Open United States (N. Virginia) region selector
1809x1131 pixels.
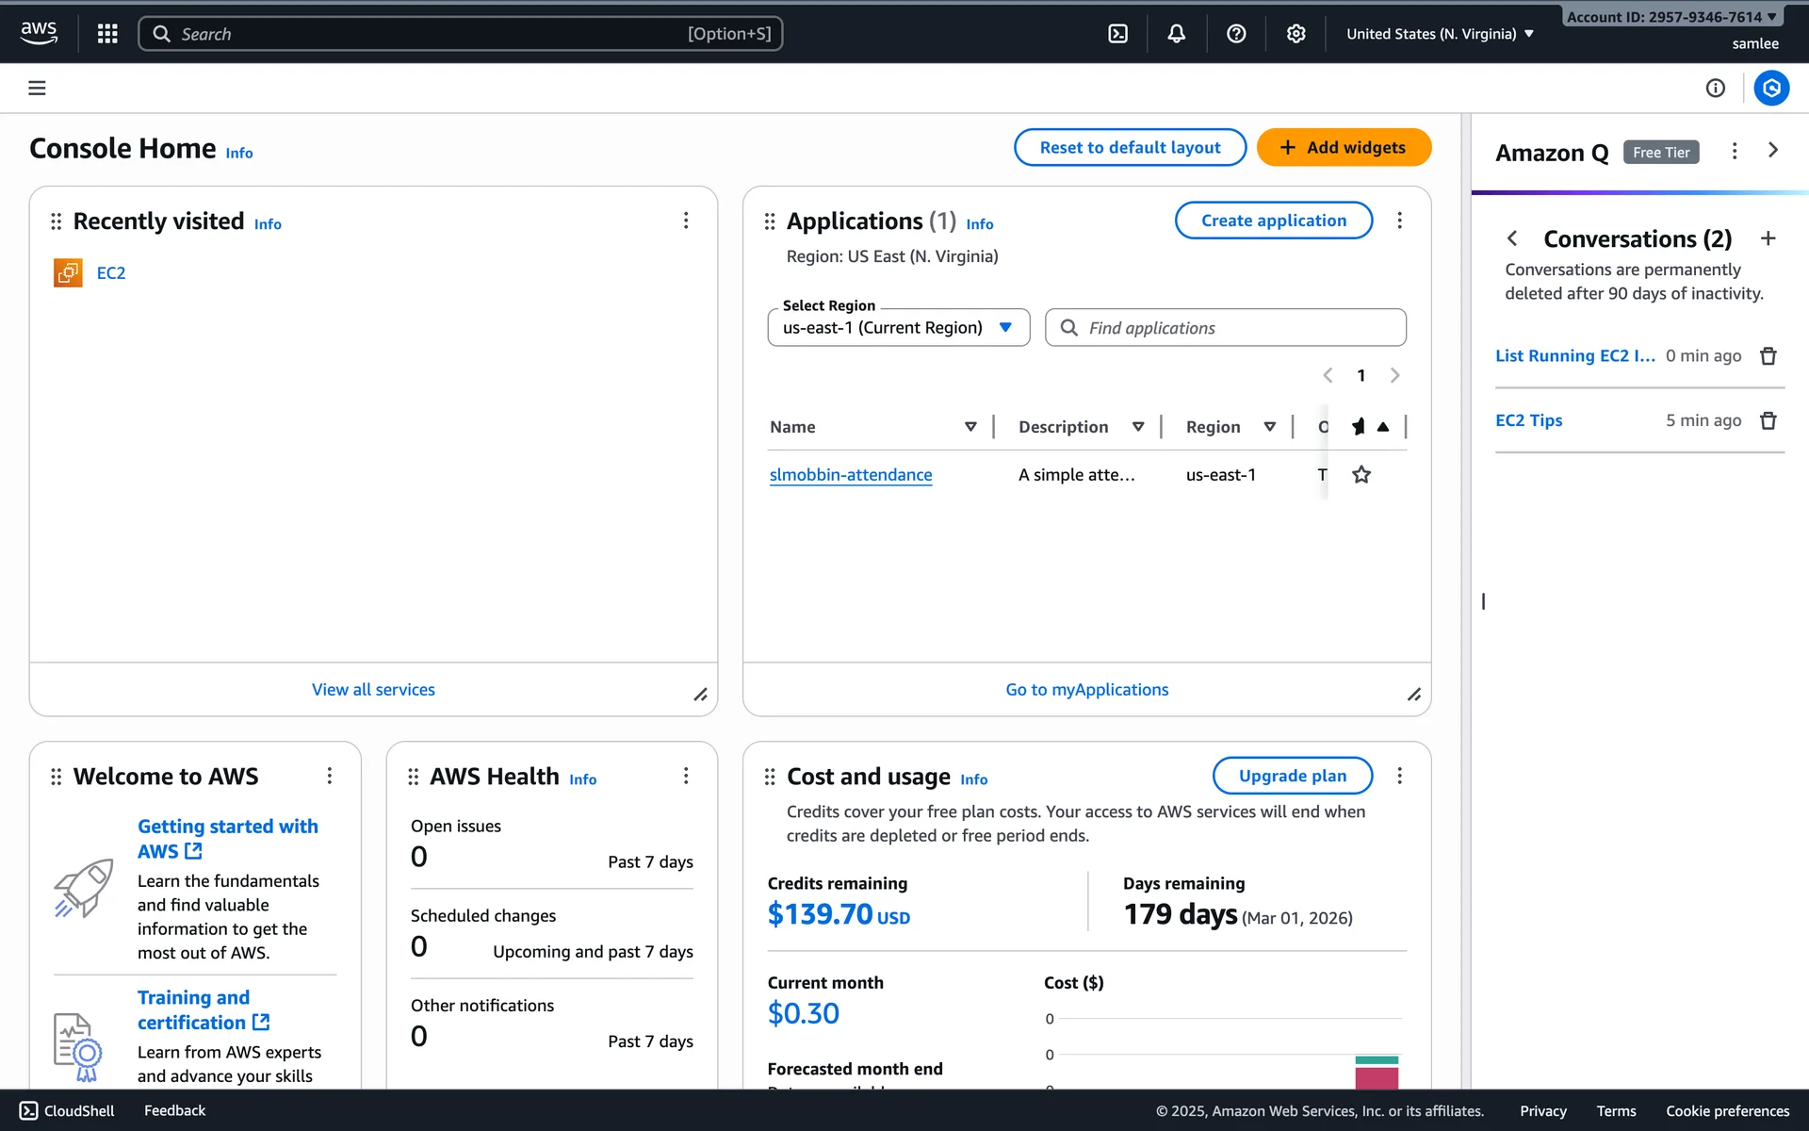click(x=1440, y=34)
